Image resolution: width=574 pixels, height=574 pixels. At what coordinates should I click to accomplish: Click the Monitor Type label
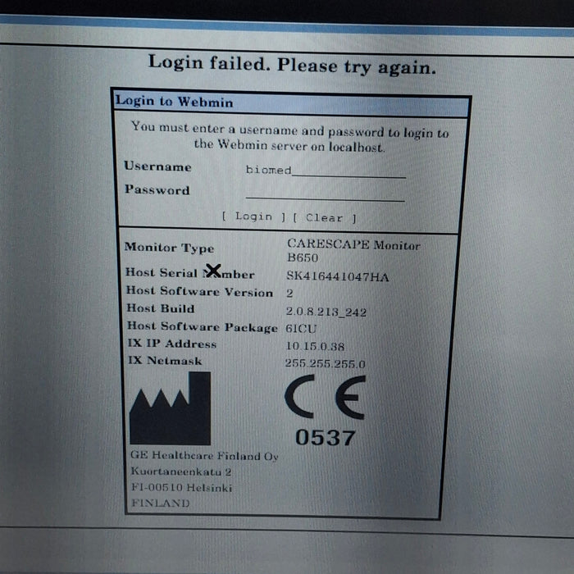pos(169,247)
